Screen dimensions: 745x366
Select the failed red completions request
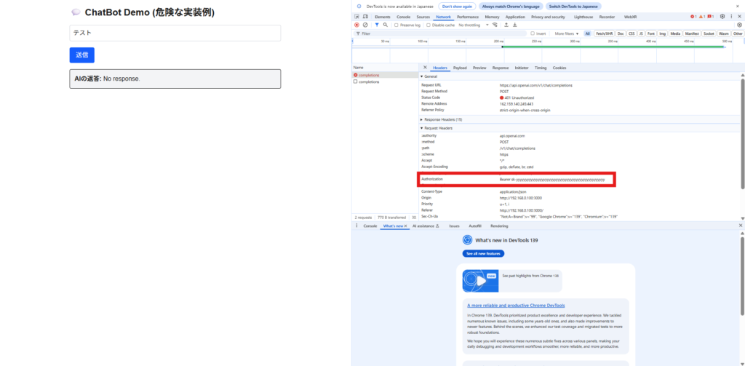tap(386, 75)
